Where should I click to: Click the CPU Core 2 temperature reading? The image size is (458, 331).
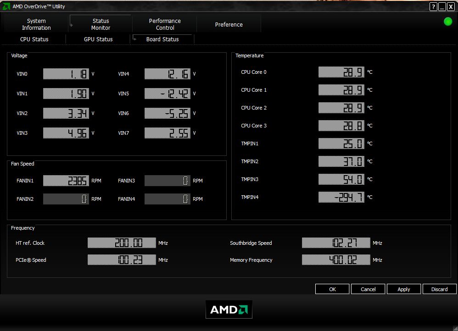tap(341, 108)
